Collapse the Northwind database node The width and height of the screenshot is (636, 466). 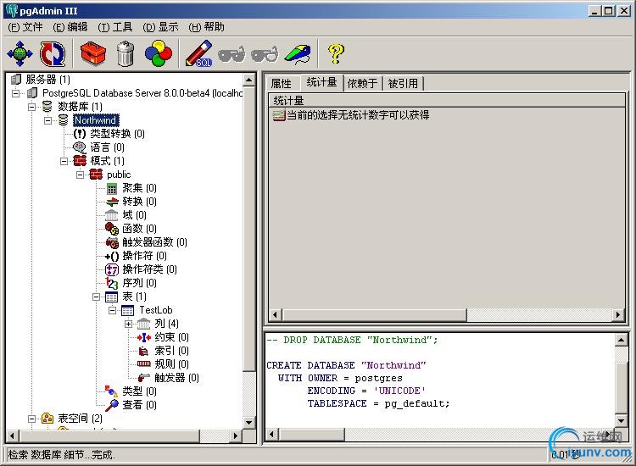47,120
